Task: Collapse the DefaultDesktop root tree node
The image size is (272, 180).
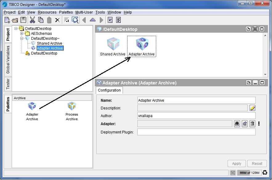Action: (x=16, y=28)
